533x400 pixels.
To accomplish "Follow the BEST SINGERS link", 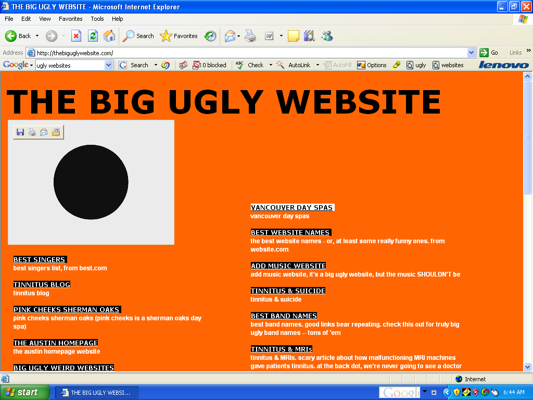I will (x=40, y=259).
